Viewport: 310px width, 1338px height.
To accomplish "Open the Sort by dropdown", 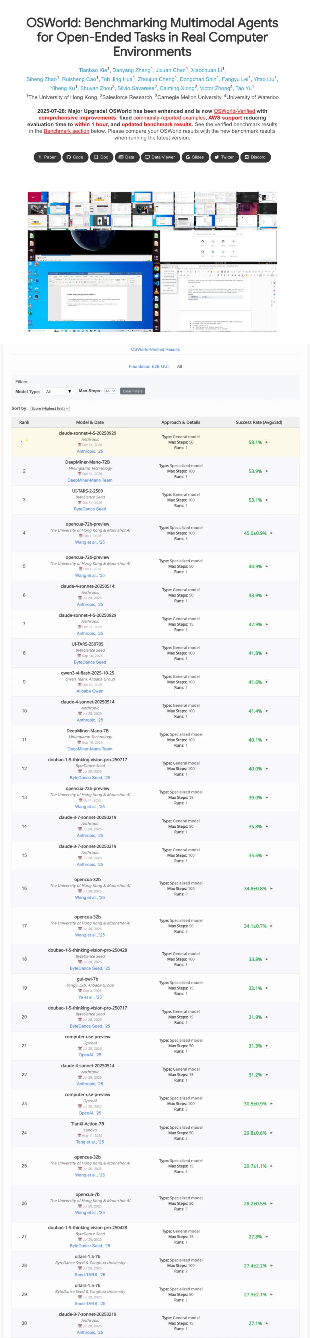I will pos(50,408).
